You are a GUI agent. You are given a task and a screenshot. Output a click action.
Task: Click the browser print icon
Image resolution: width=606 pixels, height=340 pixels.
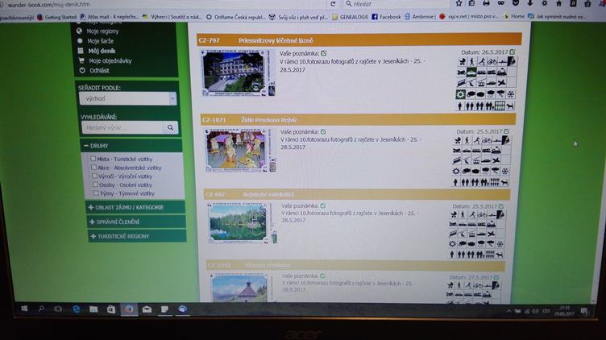click(x=486, y=3)
